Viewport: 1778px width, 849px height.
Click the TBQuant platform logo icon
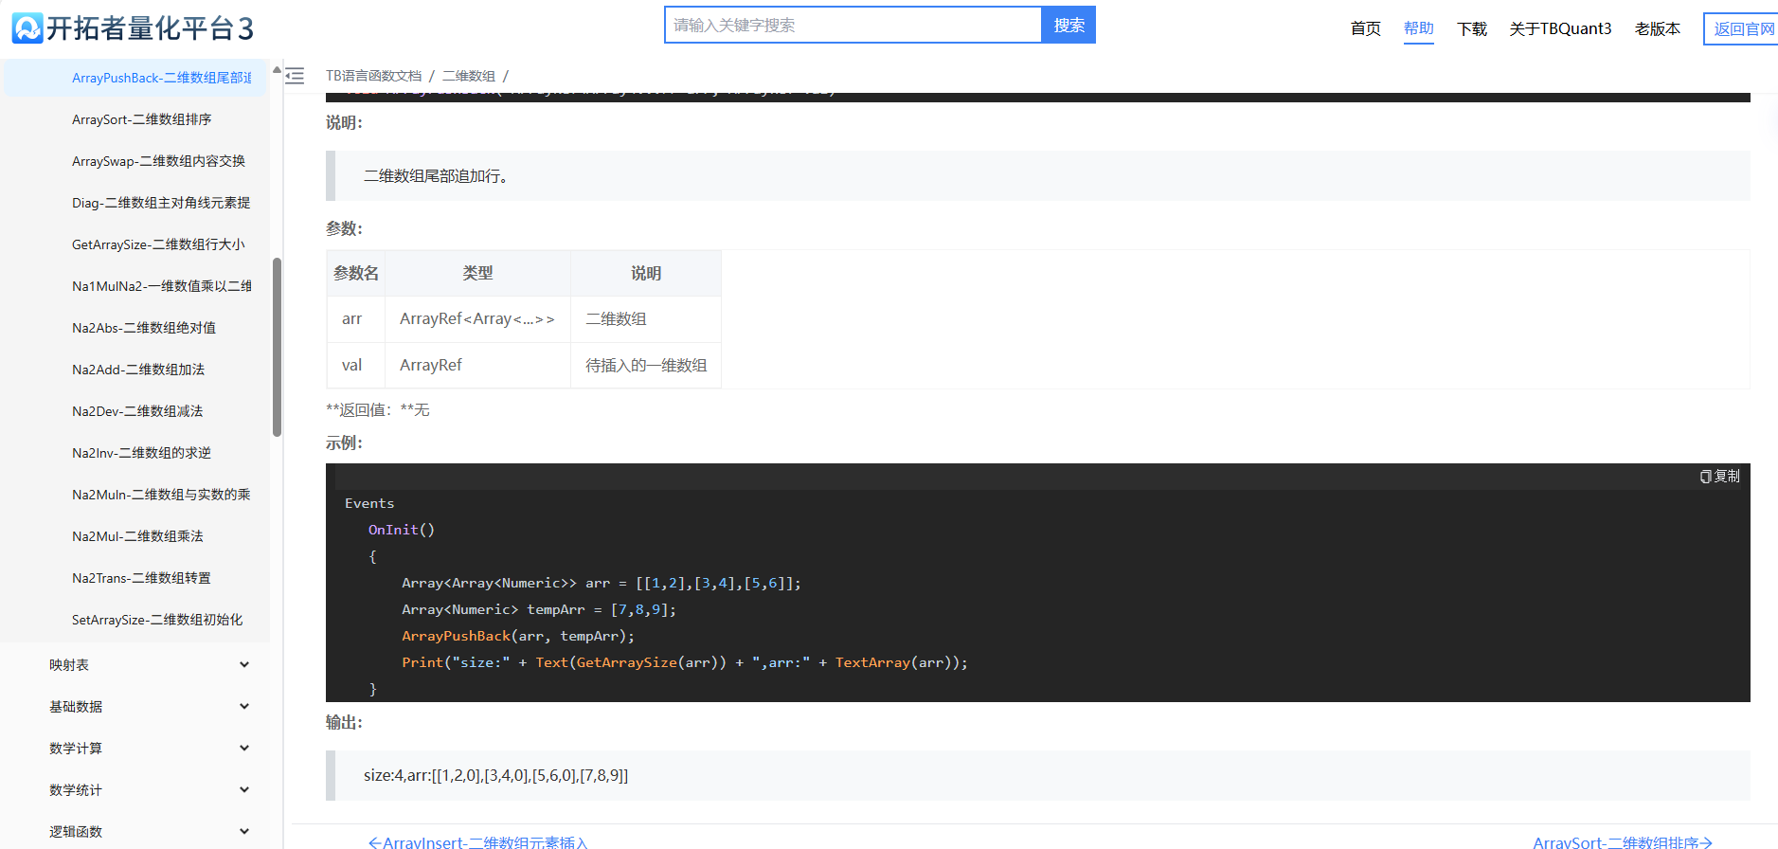click(x=27, y=28)
